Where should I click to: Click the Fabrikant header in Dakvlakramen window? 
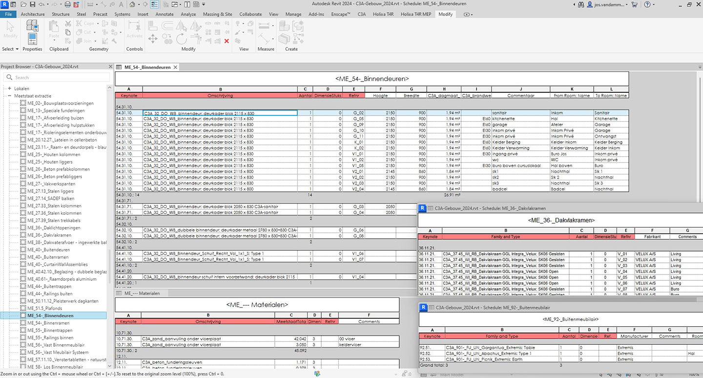tap(652, 236)
